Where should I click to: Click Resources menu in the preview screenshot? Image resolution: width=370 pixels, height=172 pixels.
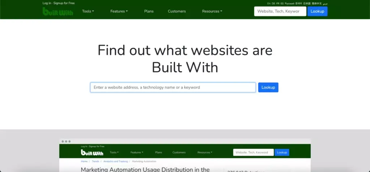(x=205, y=152)
